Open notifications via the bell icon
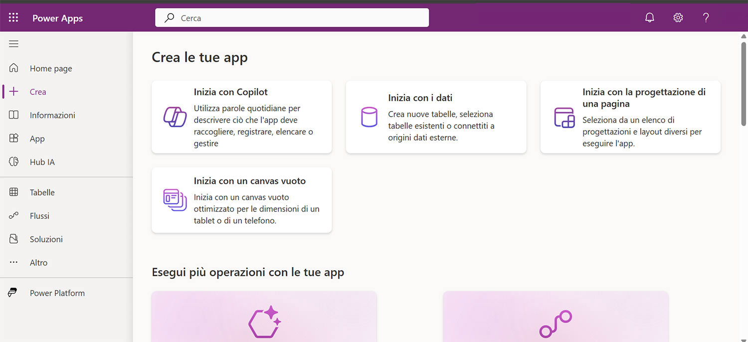 click(x=649, y=17)
